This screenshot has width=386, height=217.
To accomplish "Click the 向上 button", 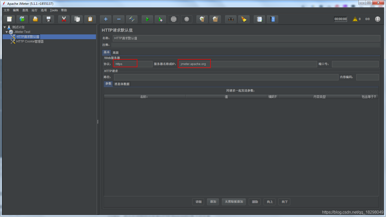I will 270,202.
